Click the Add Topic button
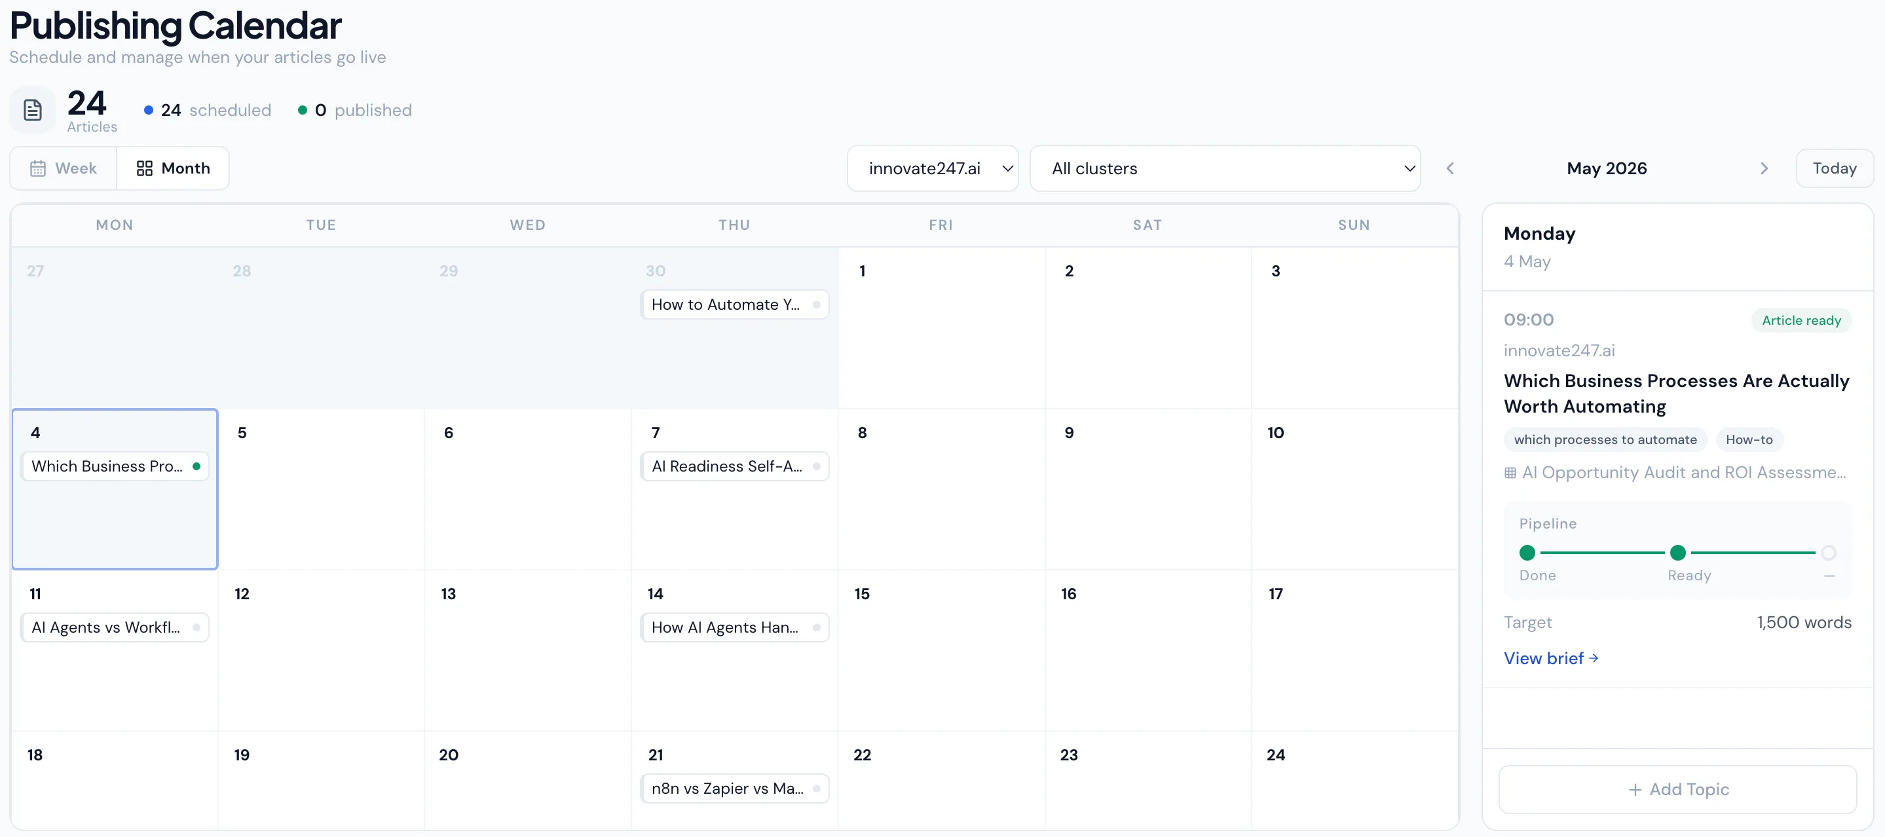 pos(1677,789)
